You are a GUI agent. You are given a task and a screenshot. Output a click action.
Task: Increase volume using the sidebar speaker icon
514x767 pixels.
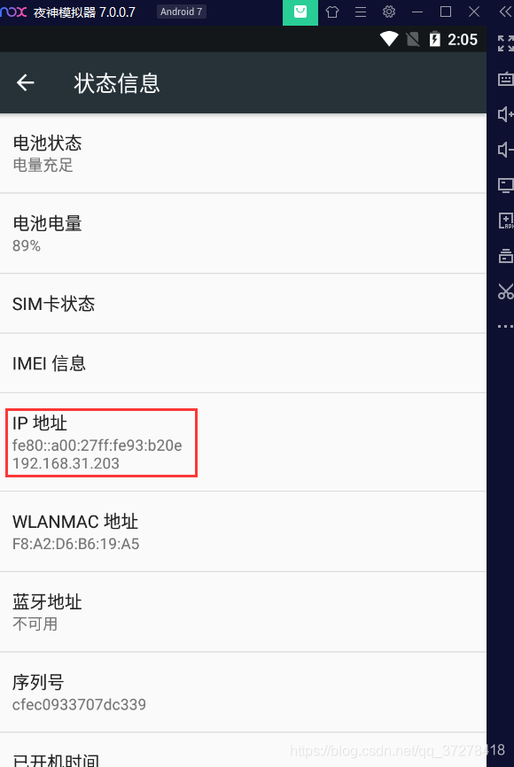click(x=506, y=114)
